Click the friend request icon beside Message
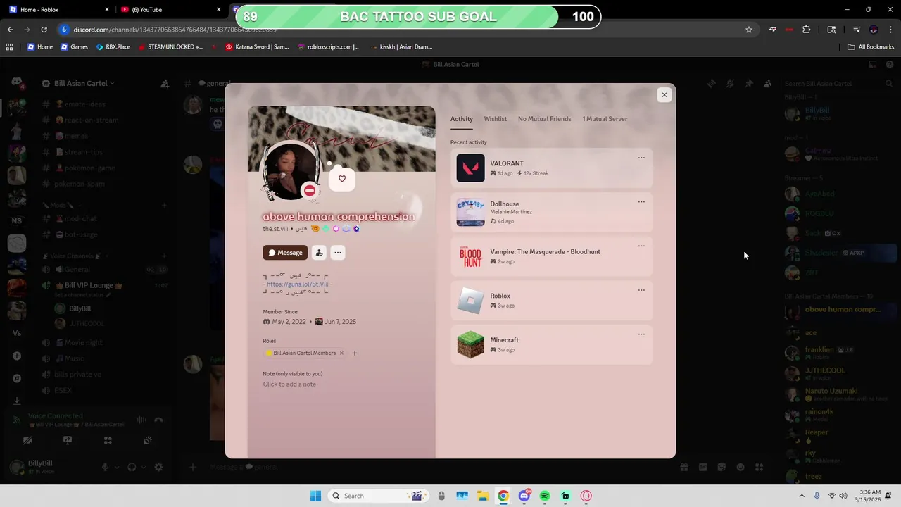 319,253
